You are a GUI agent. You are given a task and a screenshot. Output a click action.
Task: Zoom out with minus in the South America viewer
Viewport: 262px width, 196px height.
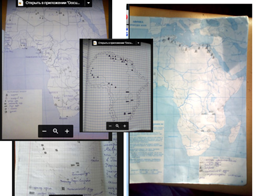pos(110,126)
